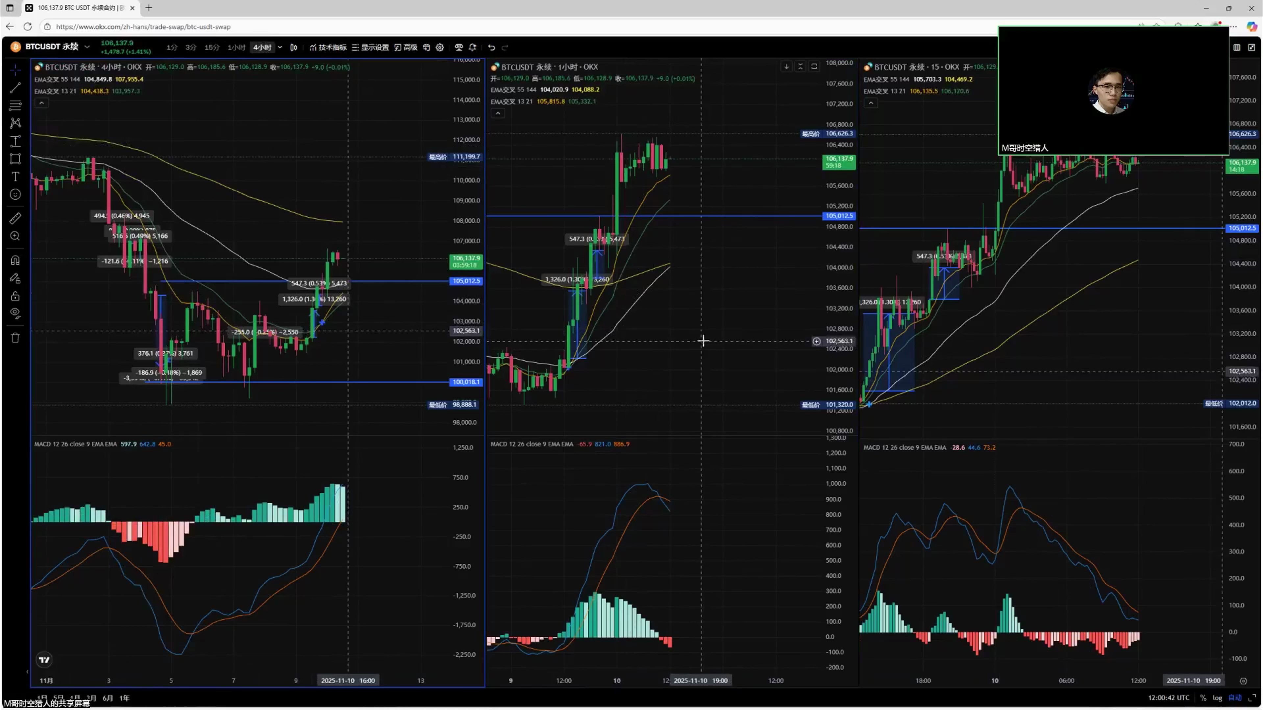Viewport: 1263px width, 710px height.
Task: Redo the chart action
Action: (x=505, y=48)
